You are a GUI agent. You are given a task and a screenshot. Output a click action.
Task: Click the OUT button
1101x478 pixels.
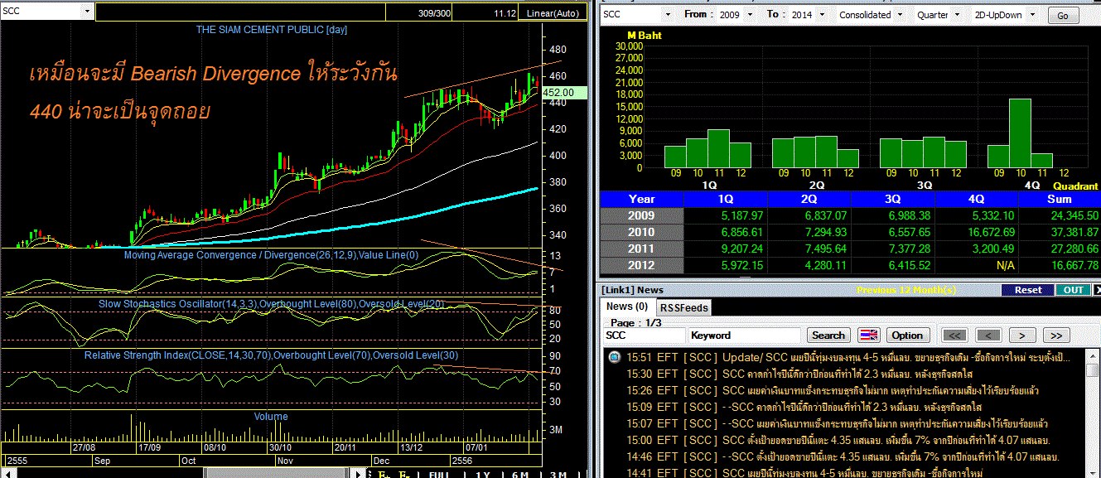[x=1073, y=290]
